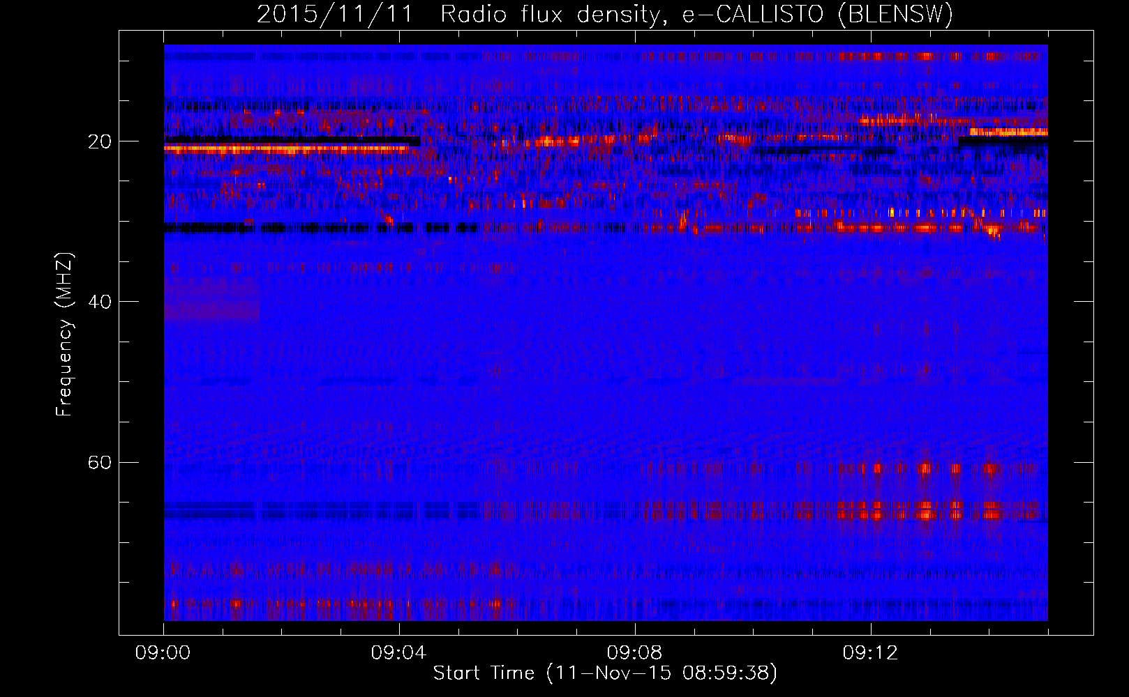Screen dimensions: 1129x697
Task: Click the Frequency (MHZ) axis label
Action: pos(64,335)
